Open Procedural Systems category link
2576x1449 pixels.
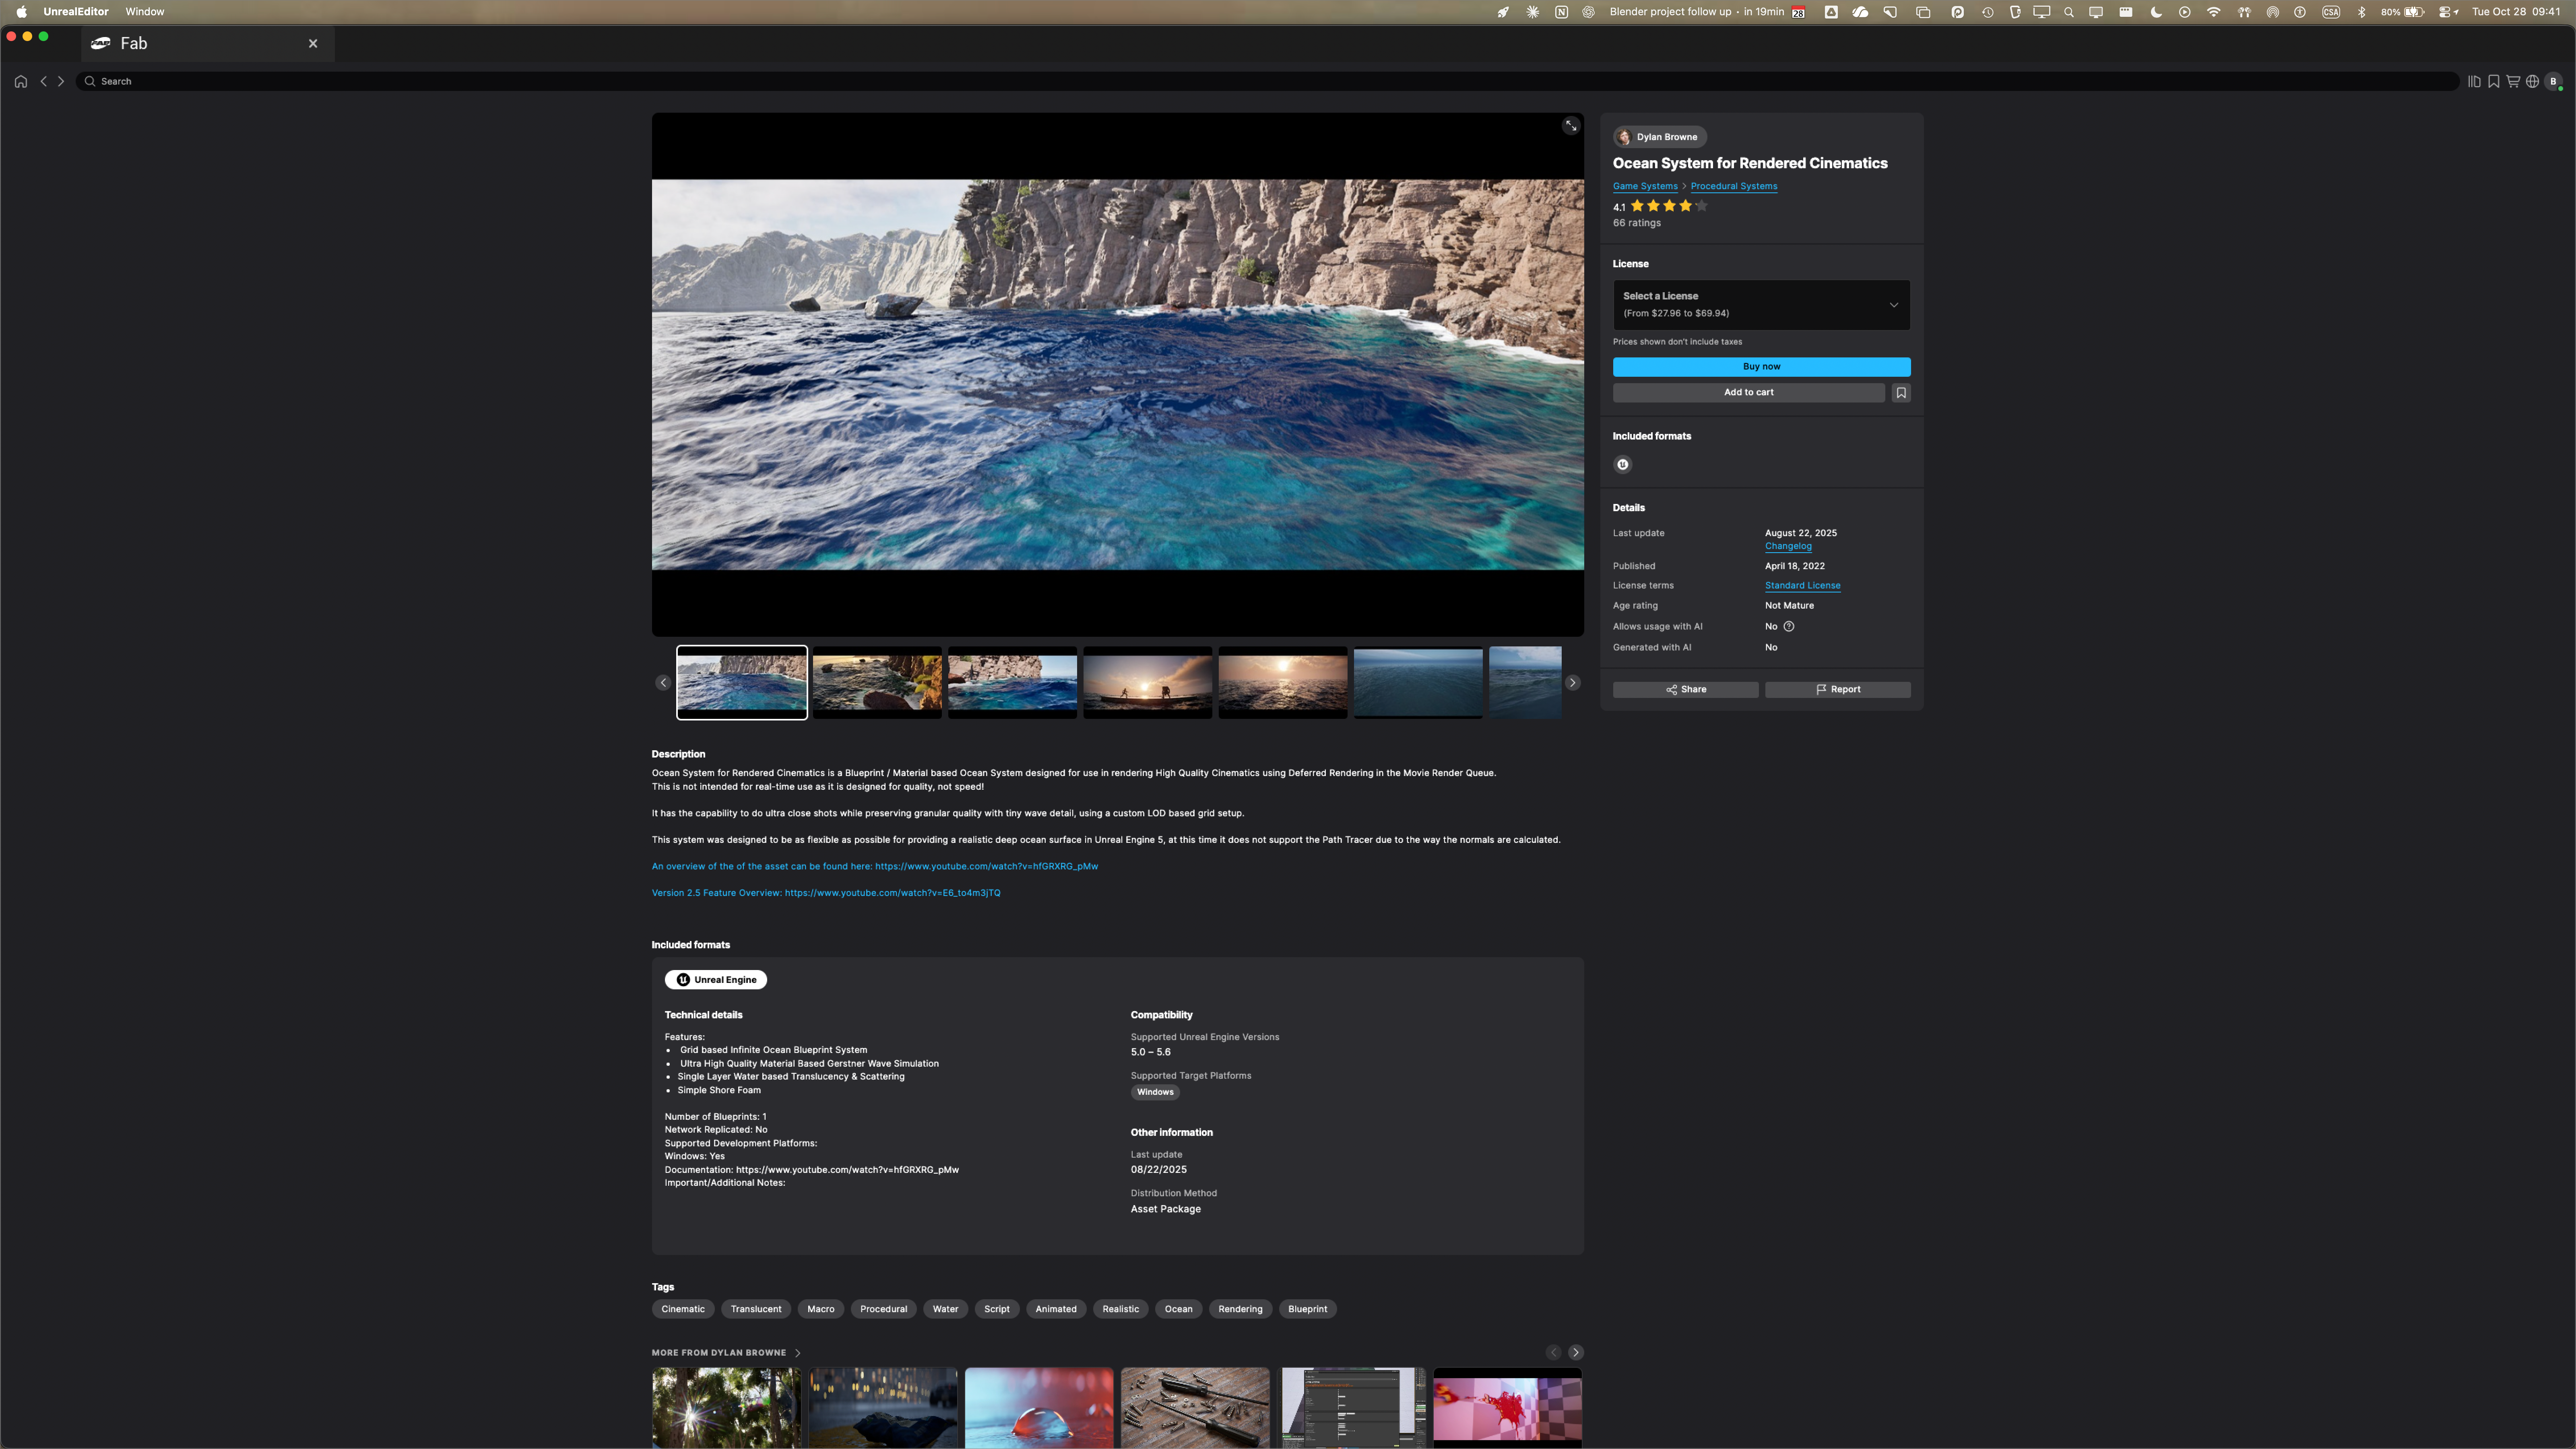pyautogui.click(x=1733, y=186)
